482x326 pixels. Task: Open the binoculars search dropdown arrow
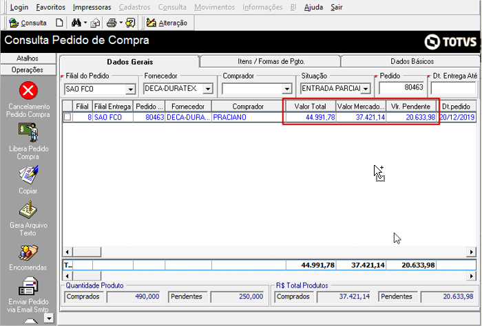coord(85,23)
